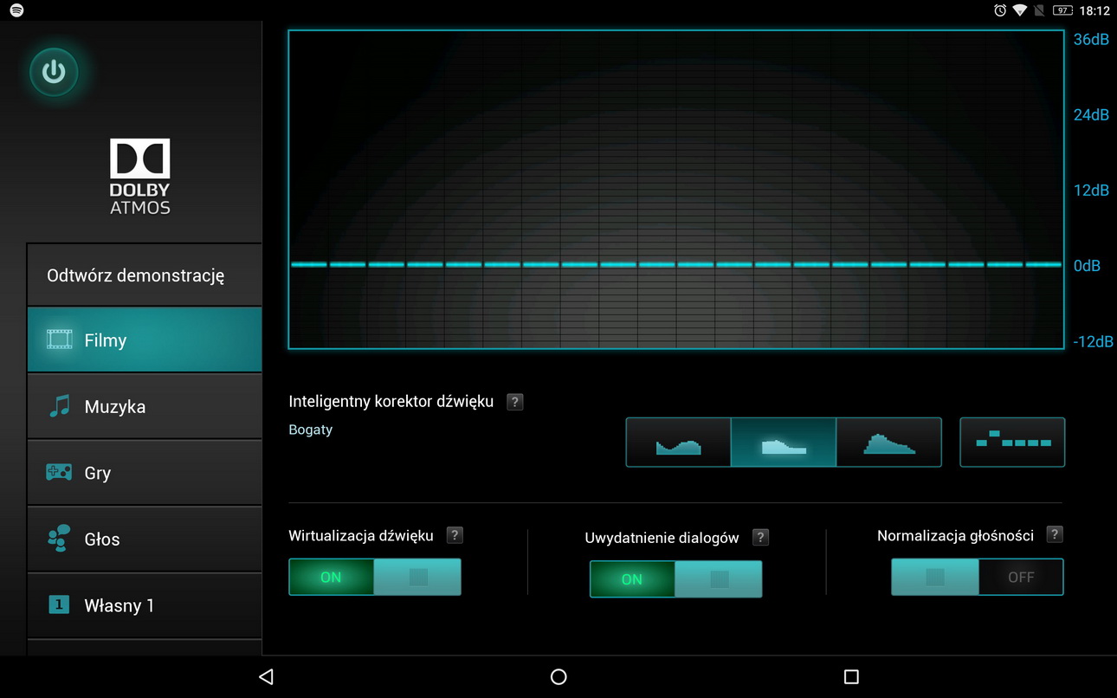Image resolution: width=1117 pixels, height=698 pixels.
Task: Choose the Głos profile
Action: [145, 539]
